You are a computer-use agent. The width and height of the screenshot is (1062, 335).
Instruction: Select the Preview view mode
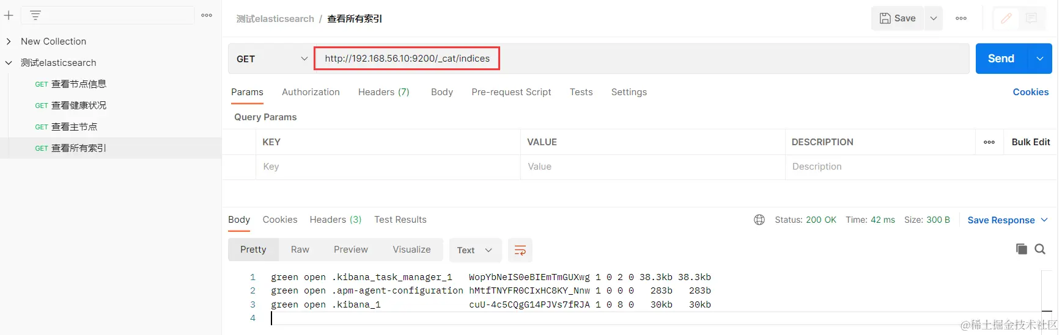click(351, 250)
